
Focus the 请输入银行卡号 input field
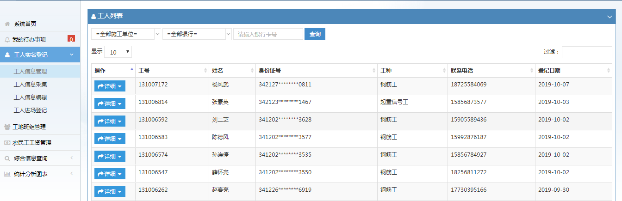268,34
